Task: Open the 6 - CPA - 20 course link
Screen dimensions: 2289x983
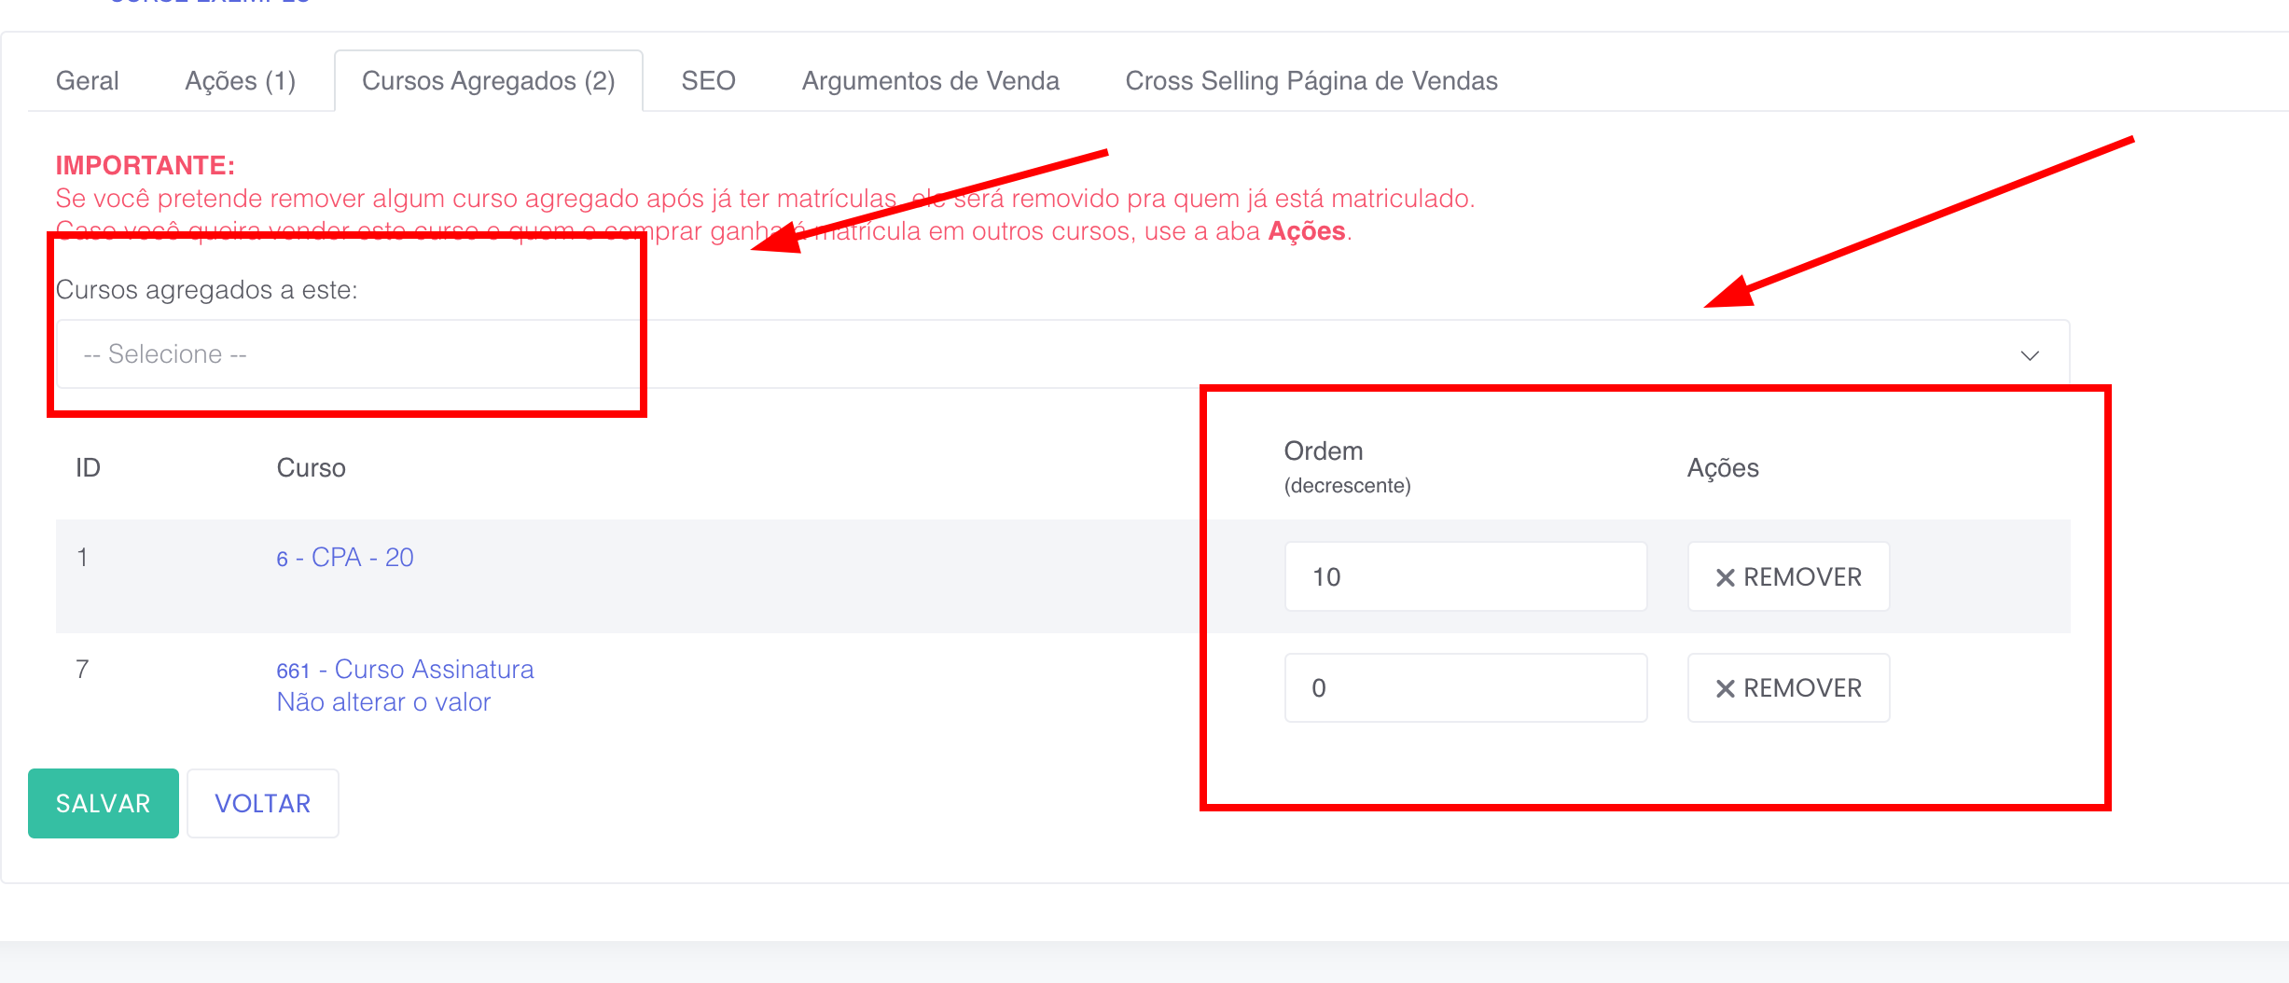Action: tap(345, 558)
